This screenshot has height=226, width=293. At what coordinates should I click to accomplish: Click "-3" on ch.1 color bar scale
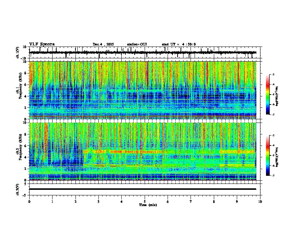coord(273,75)
